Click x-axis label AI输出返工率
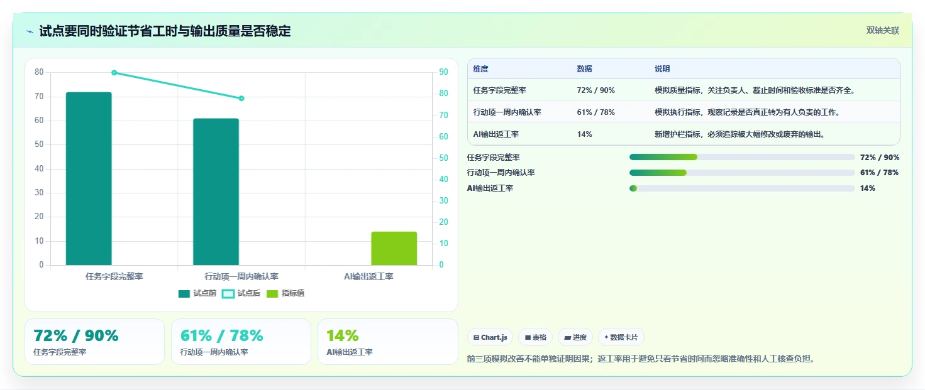The height and width of the screenshot is (390, 925). click(368, 276)
